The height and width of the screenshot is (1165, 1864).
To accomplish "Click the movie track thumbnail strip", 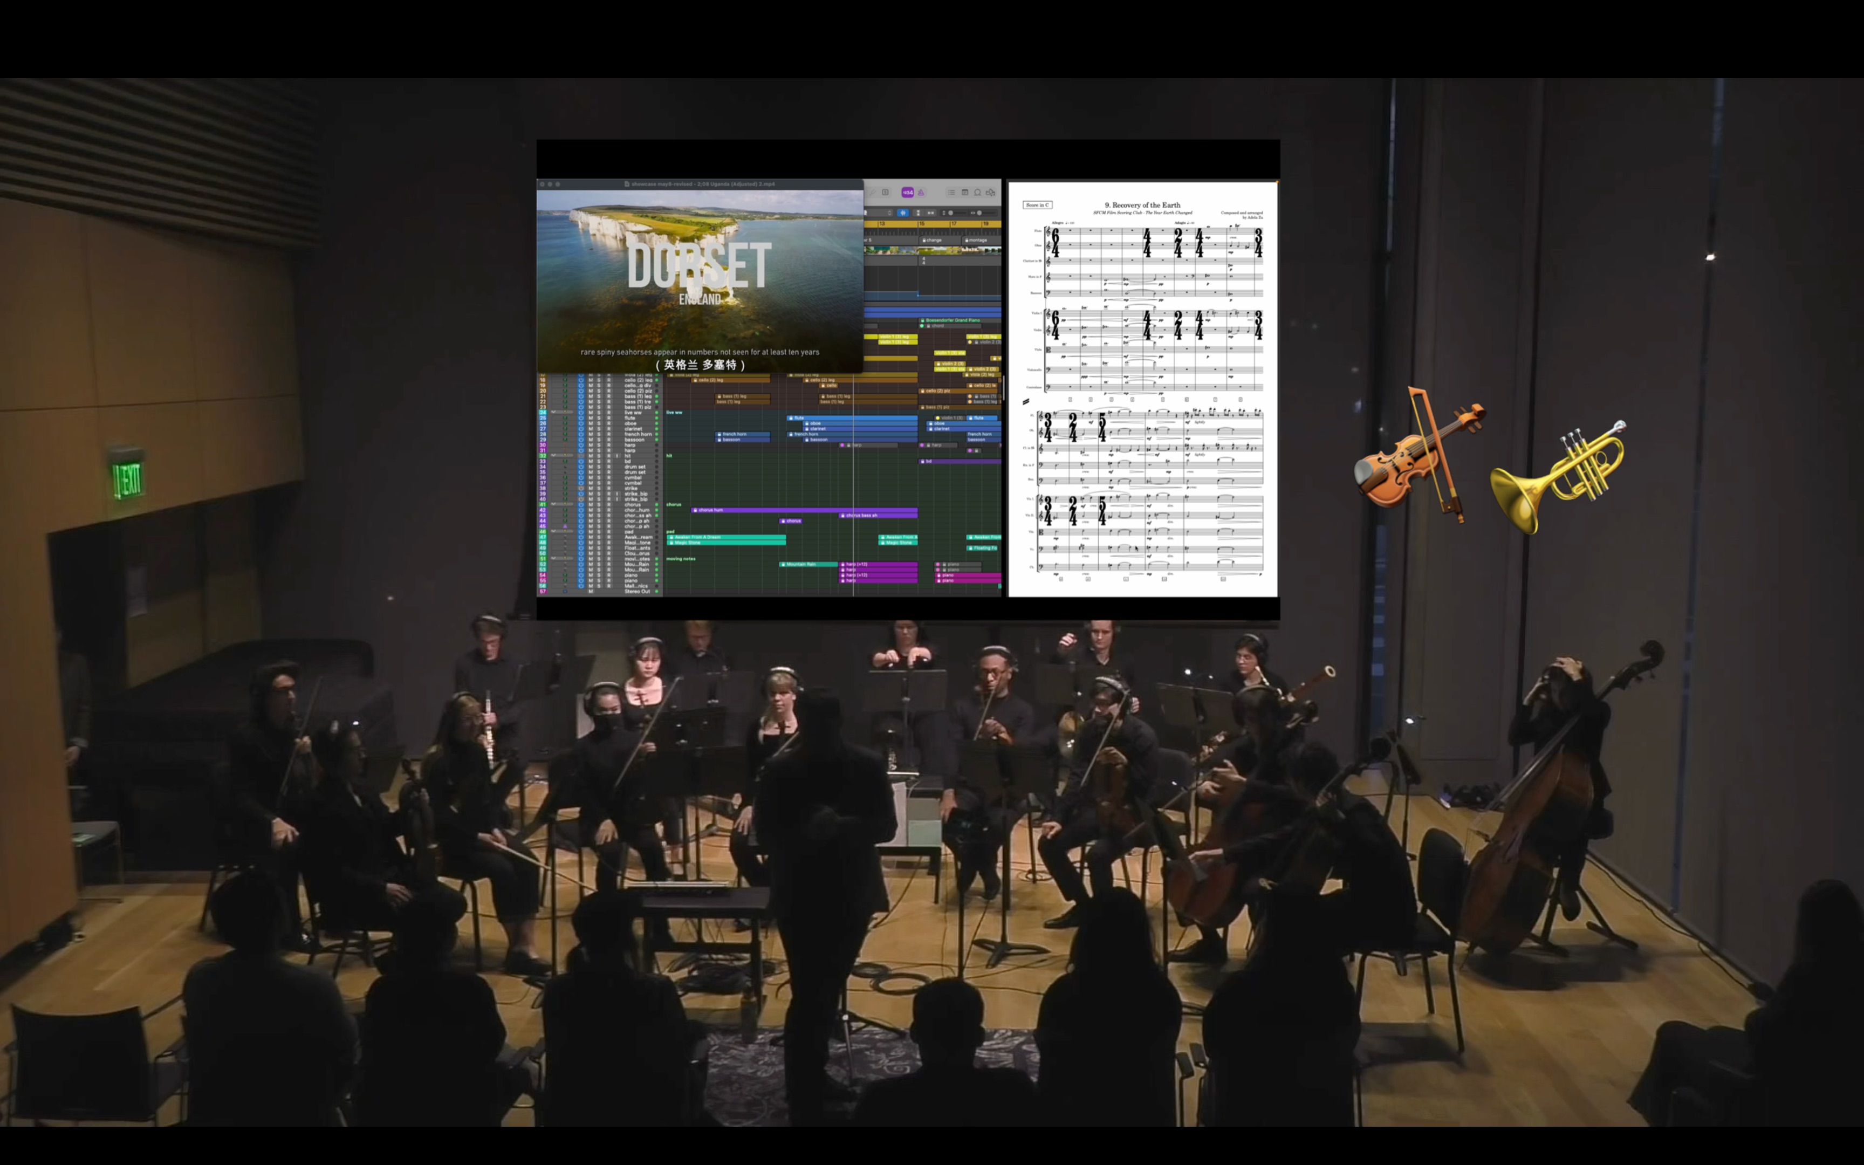I will (932, 250).
